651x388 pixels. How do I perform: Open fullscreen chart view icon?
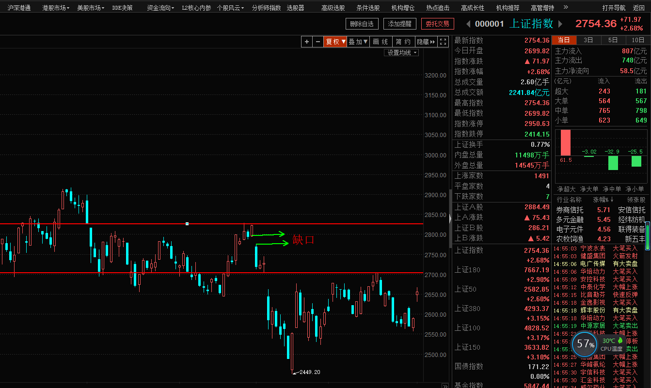[443, 42]
